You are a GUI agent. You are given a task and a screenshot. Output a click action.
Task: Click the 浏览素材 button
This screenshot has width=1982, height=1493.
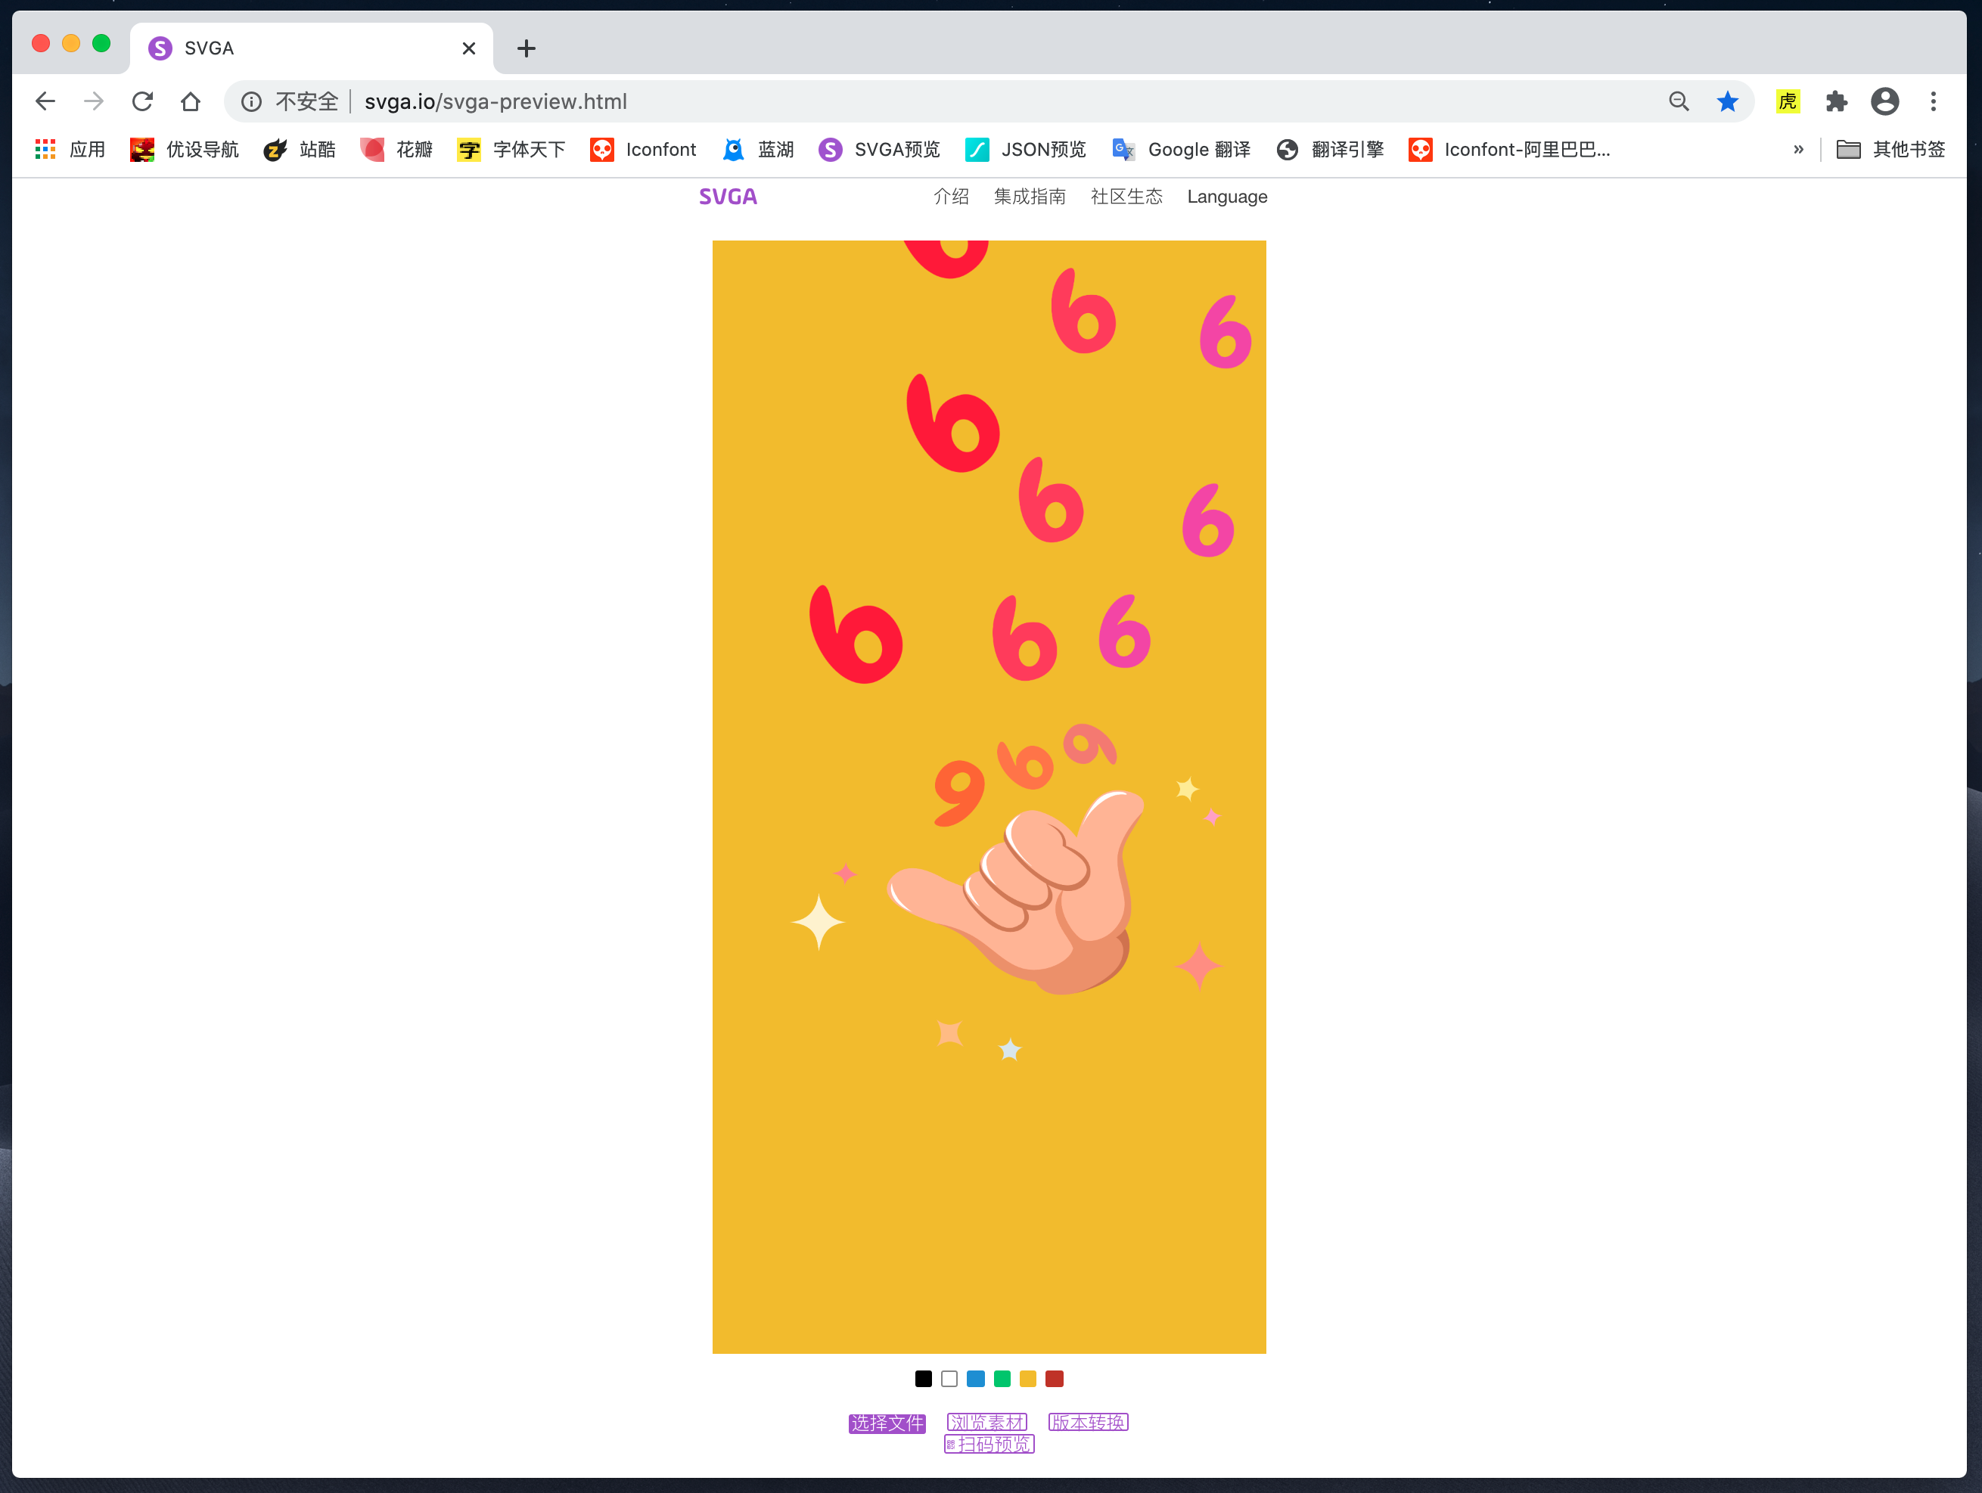pos(986,1422)
